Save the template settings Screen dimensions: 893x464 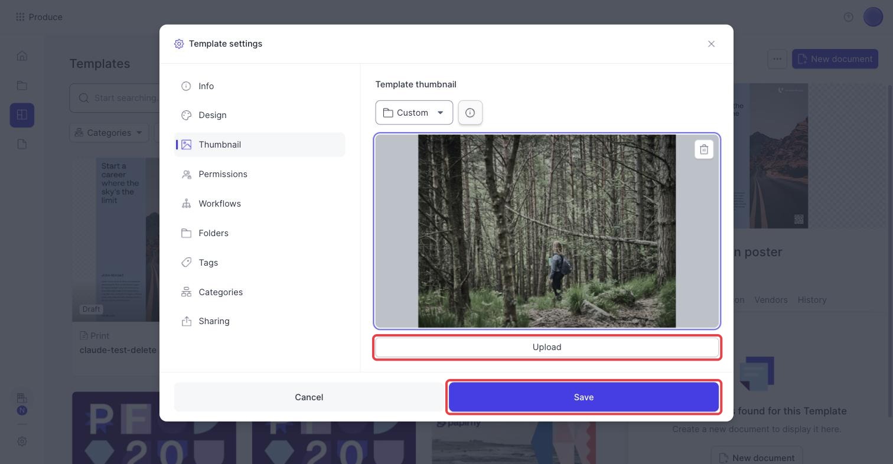tap(584, 397)
